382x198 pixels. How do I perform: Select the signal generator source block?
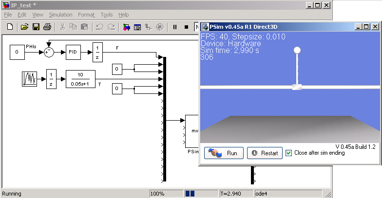coord(29,78)
